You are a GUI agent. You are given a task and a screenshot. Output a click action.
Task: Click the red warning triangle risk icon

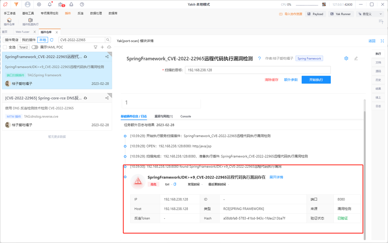point(138,181)
